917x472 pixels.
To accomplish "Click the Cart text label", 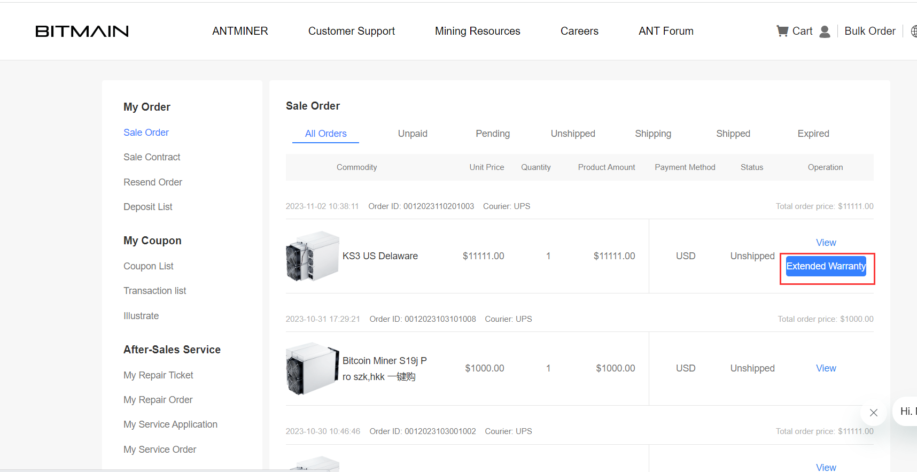I will 802,31.
